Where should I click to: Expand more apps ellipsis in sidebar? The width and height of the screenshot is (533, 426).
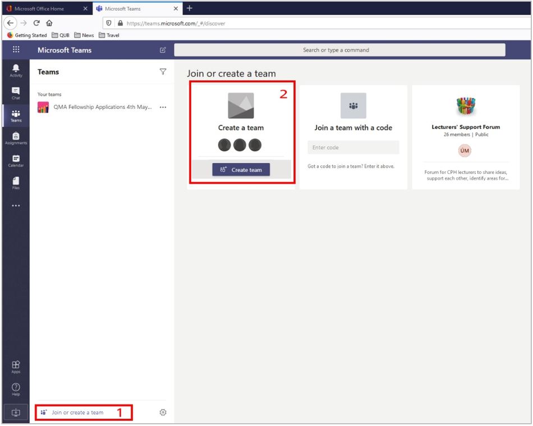pos(16,206)
